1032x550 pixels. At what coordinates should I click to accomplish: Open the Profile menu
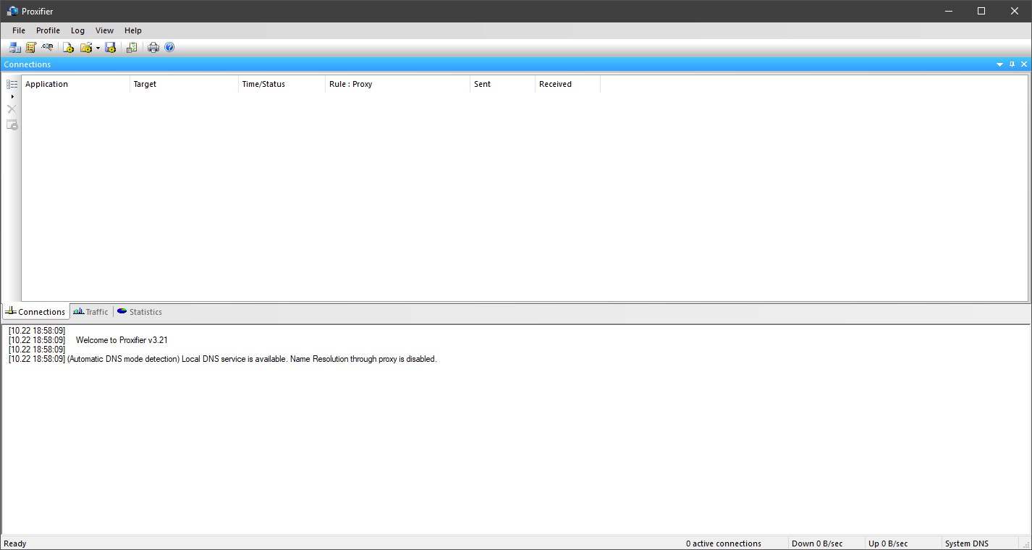click(x=48, y=30)
